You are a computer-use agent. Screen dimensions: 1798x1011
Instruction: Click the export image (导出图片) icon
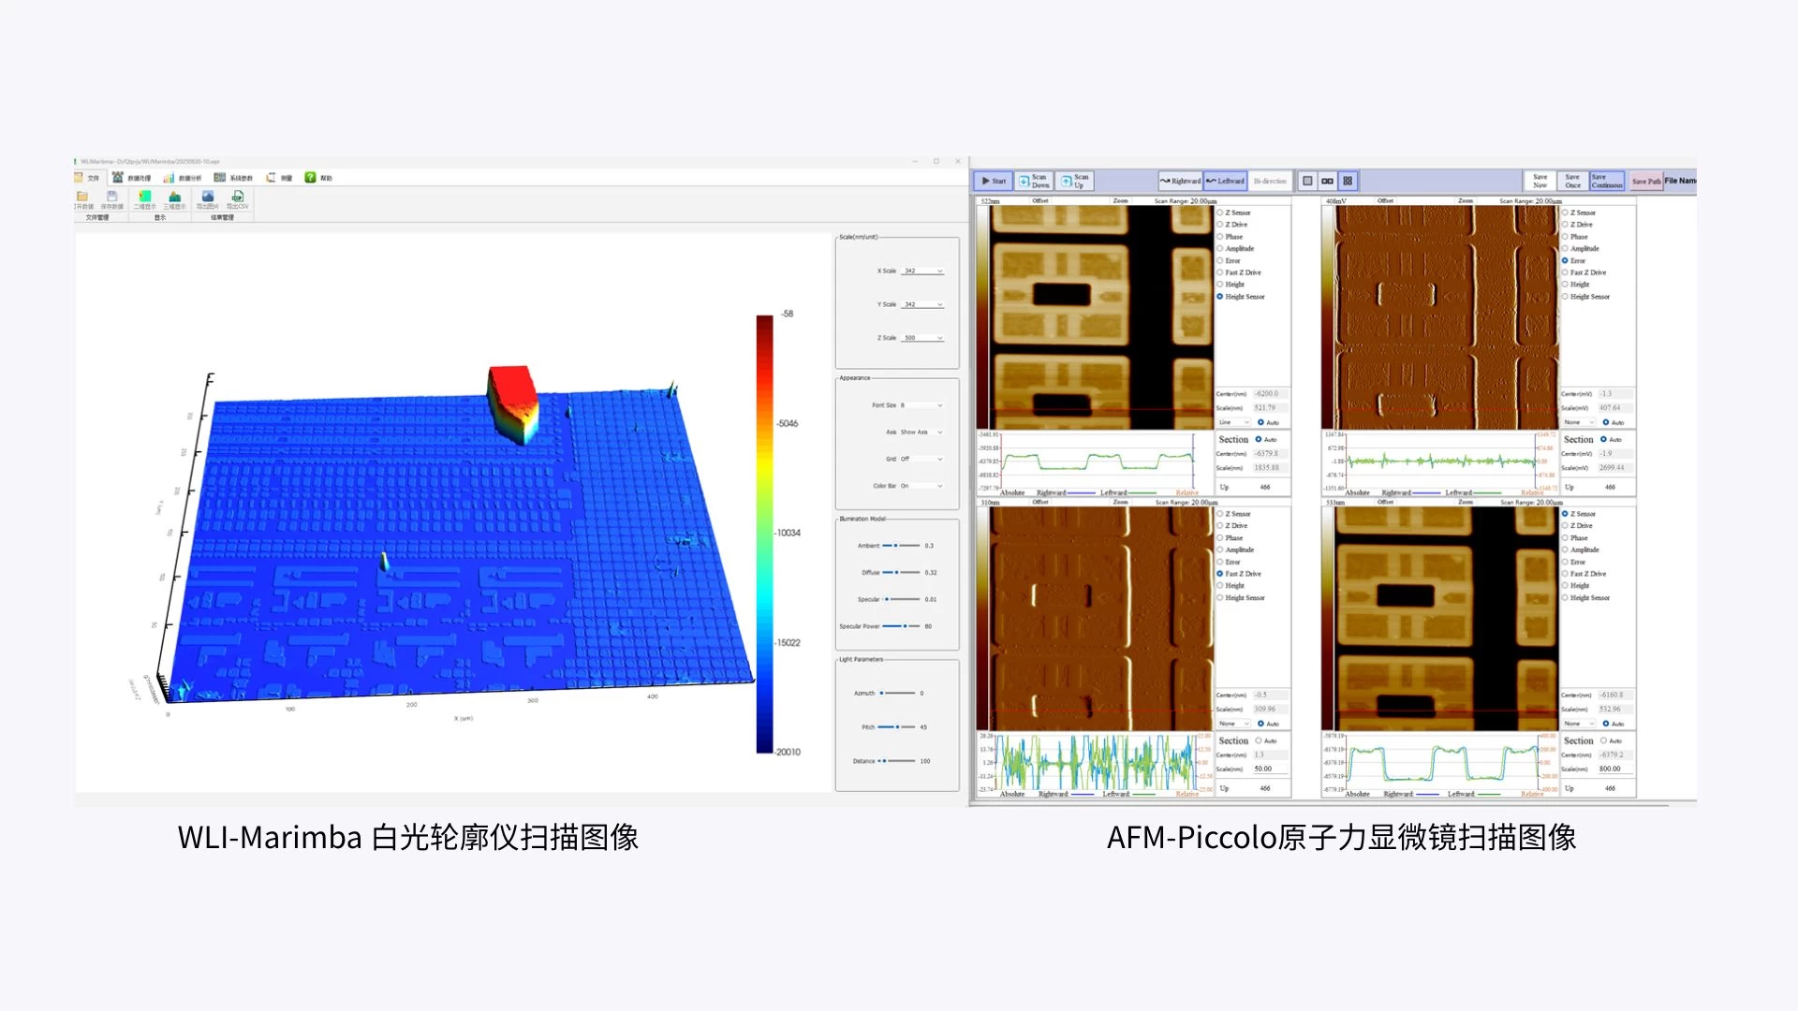207,199
